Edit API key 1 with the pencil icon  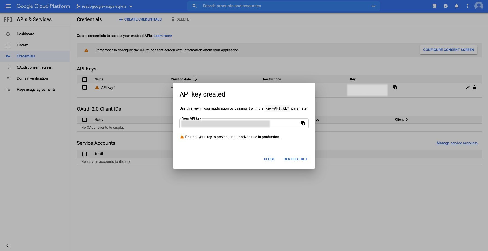[467, 87]
